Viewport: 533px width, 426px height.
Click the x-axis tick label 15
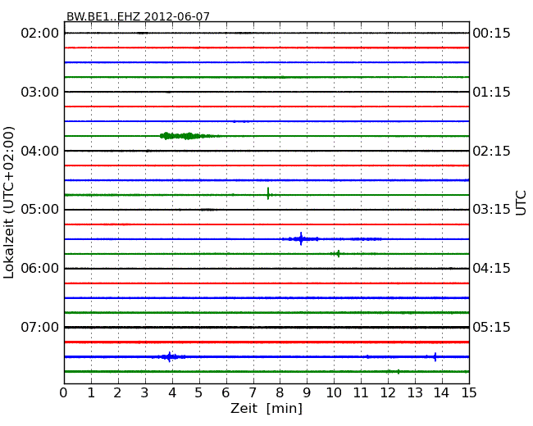click(x=469, y=393)
